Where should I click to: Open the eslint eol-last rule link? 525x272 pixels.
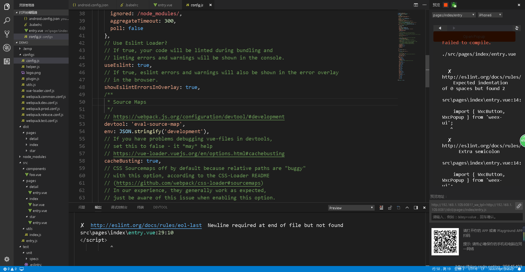point(146,225)
